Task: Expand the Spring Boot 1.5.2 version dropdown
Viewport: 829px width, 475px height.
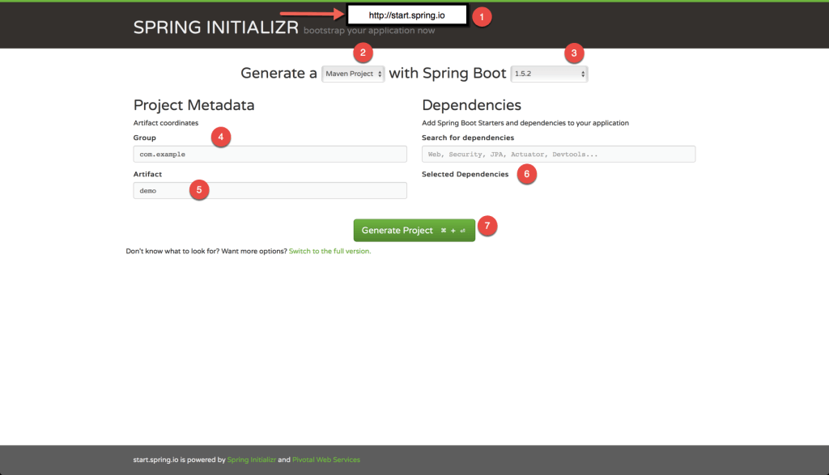Action: coord(549,74)
